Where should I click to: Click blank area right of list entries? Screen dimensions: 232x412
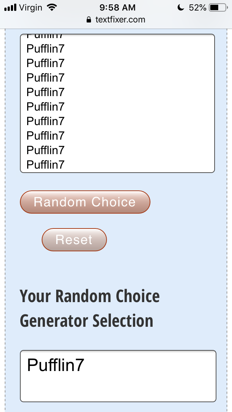click(139, 103)
